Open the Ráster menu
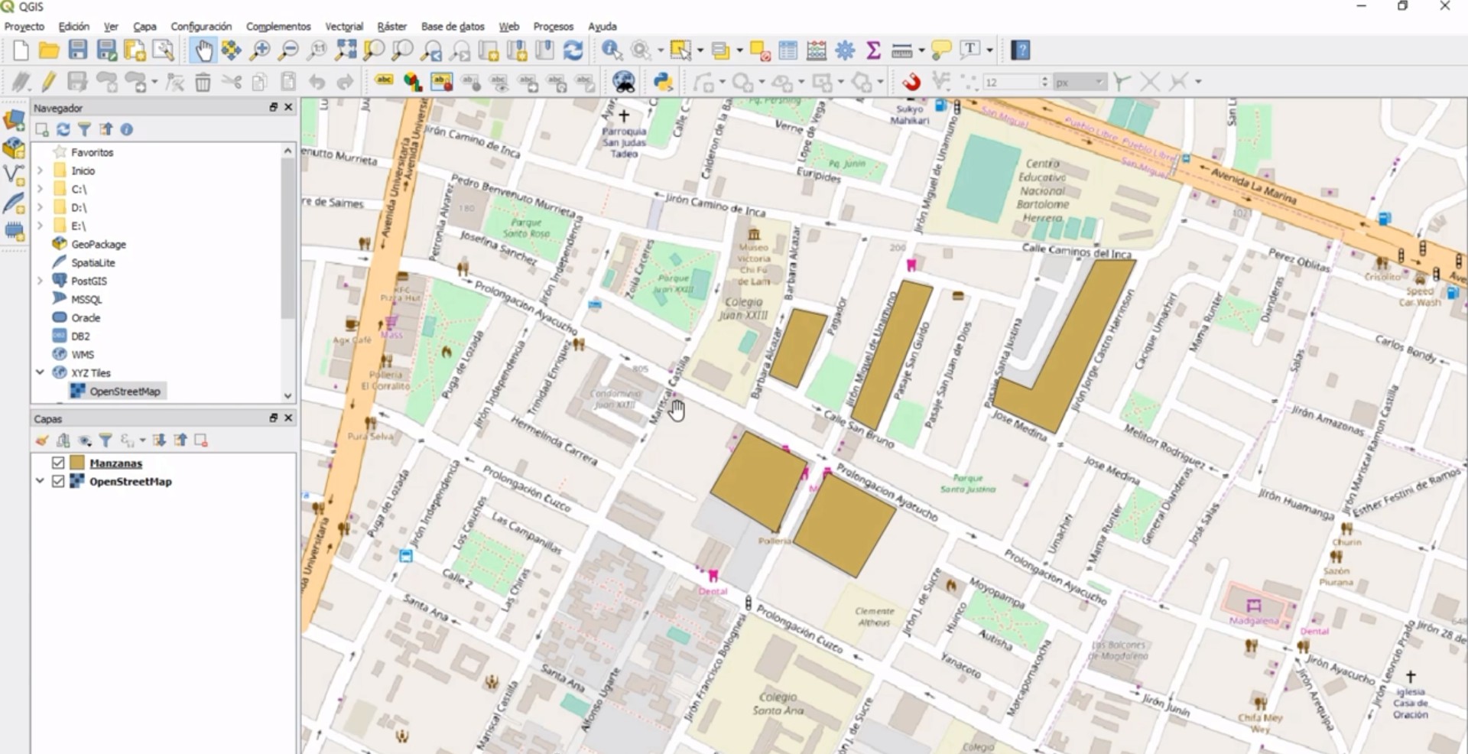Image resolution: width=1468 pixels, height=754 pixels. click(391, 26)
